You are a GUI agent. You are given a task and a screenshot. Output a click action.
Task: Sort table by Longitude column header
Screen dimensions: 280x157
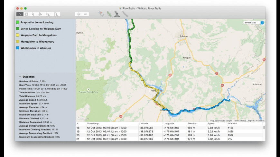click(175, 123)
